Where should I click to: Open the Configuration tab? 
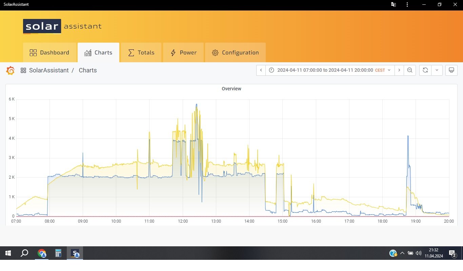[x=235, y=53]
